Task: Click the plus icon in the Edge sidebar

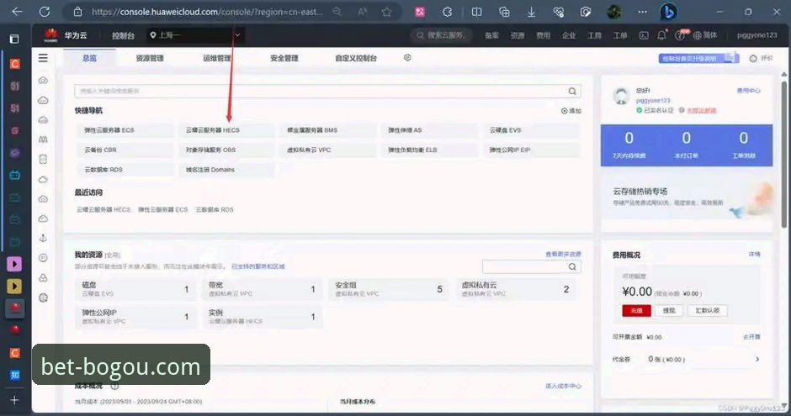Action: 14,400
